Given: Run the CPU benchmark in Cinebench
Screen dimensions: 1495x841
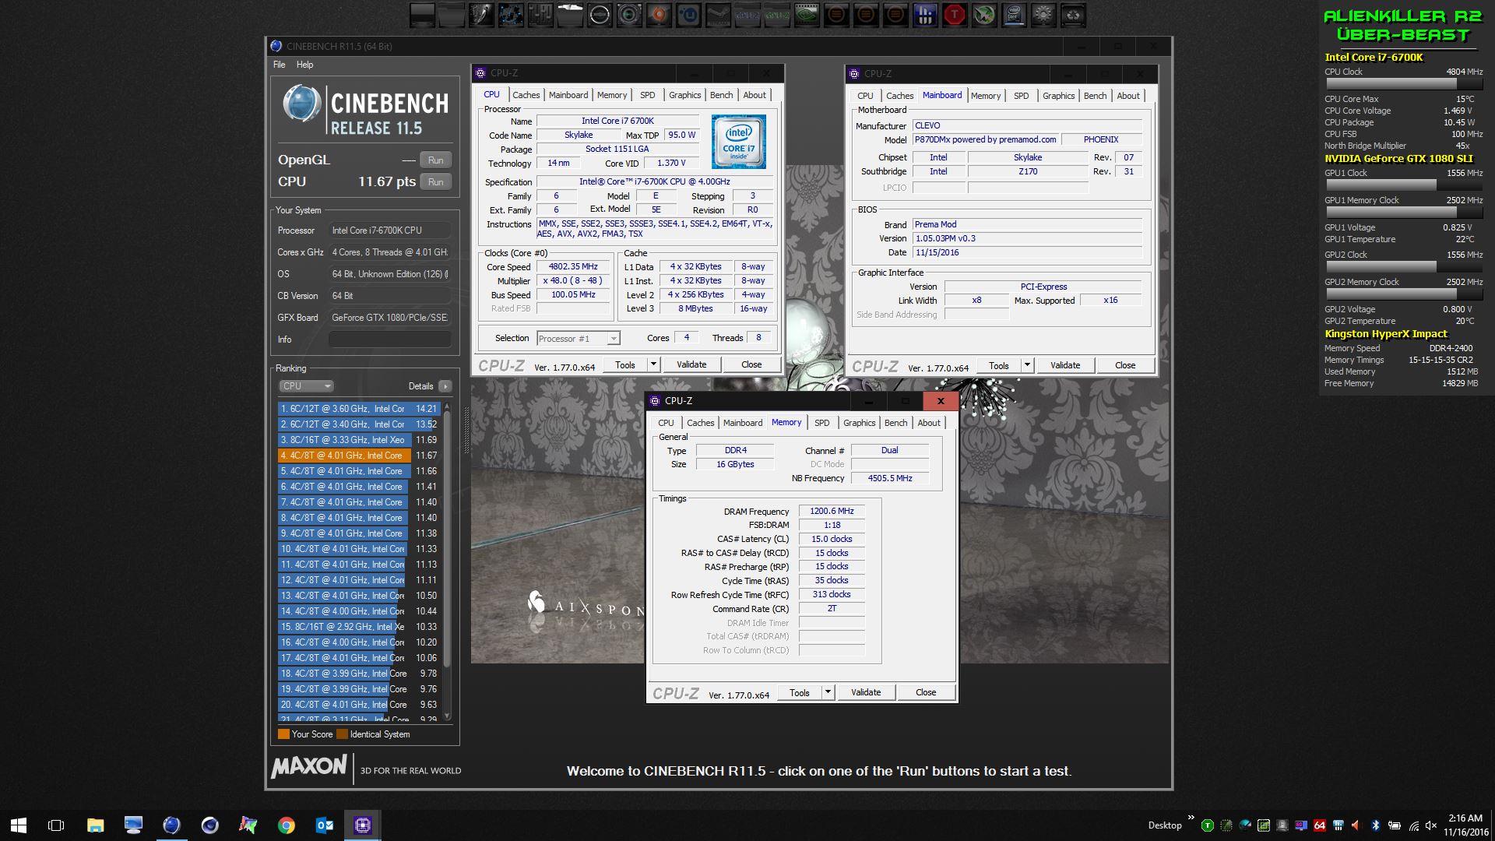Looking at the screenshot, I should click(x=435, y=181).
